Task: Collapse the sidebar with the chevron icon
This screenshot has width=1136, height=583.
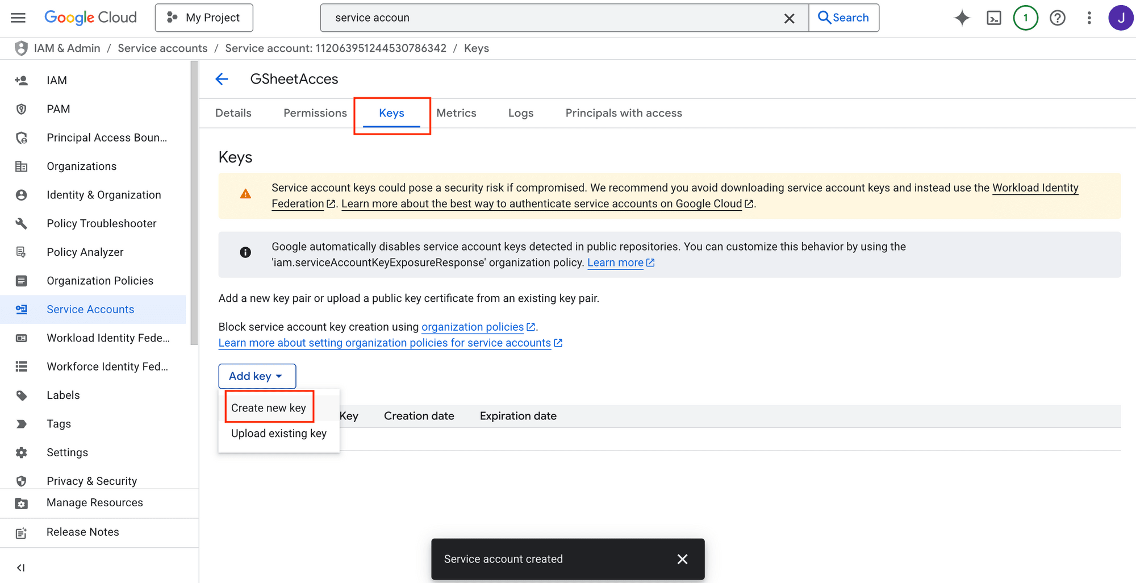Action: tap(21, 568)
